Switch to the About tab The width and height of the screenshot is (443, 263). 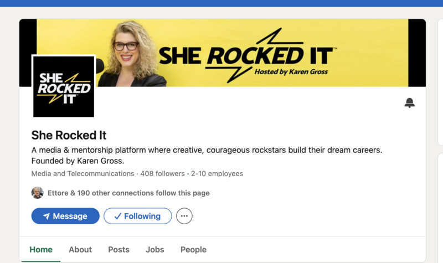tap(80, 250)
